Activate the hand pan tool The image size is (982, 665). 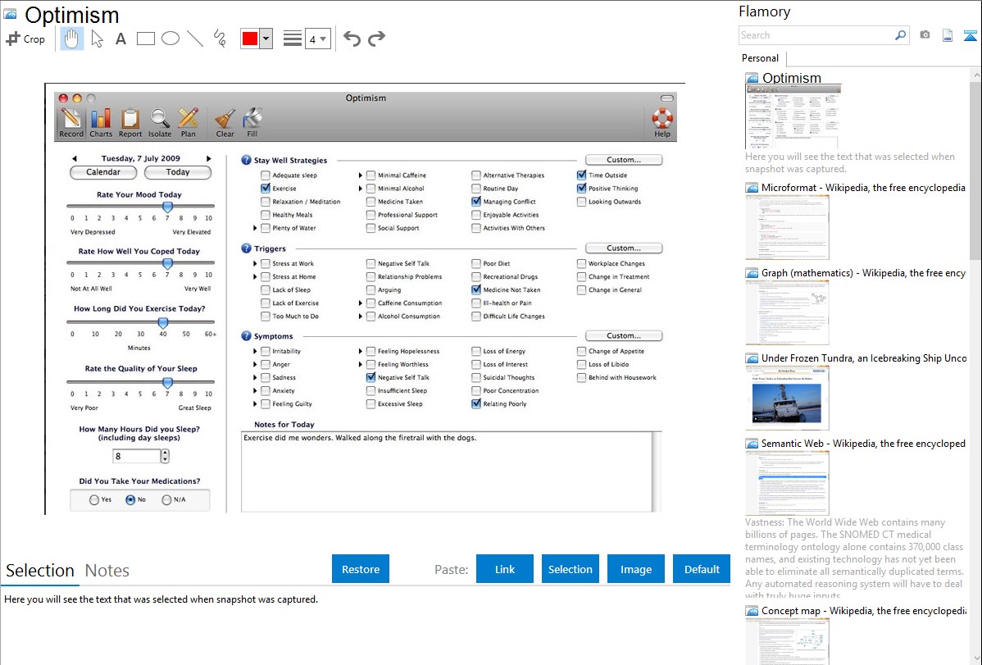click(72, 39)
